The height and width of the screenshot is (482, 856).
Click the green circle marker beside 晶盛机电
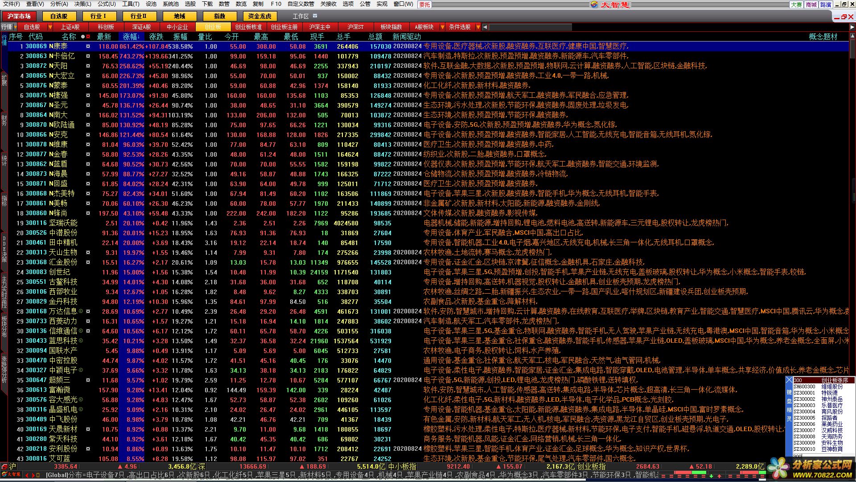(81, 409)
